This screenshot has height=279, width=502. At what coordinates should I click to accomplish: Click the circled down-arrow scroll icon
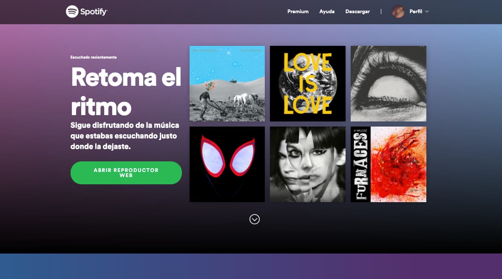coord(255,219)
